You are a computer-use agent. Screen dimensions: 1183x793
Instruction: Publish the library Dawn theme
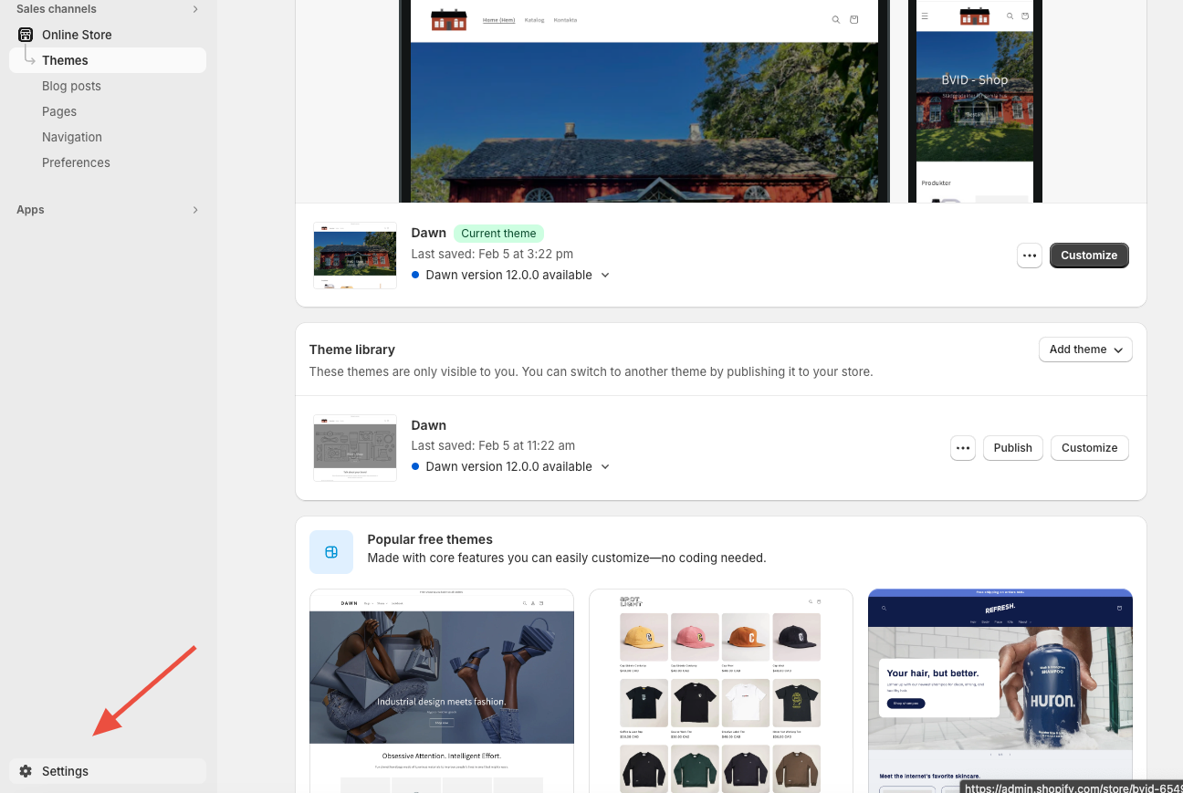point(1012,447)
